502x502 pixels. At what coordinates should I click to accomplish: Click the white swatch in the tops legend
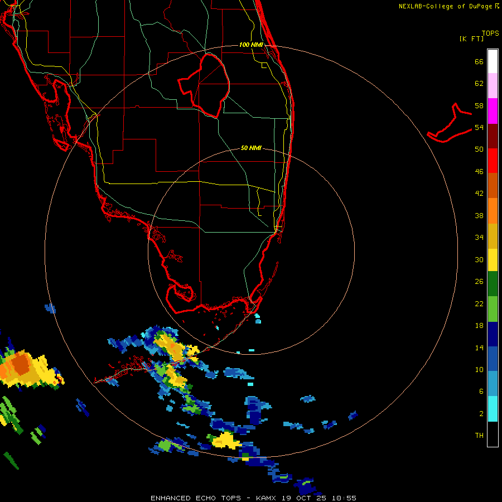pos(493,61)
